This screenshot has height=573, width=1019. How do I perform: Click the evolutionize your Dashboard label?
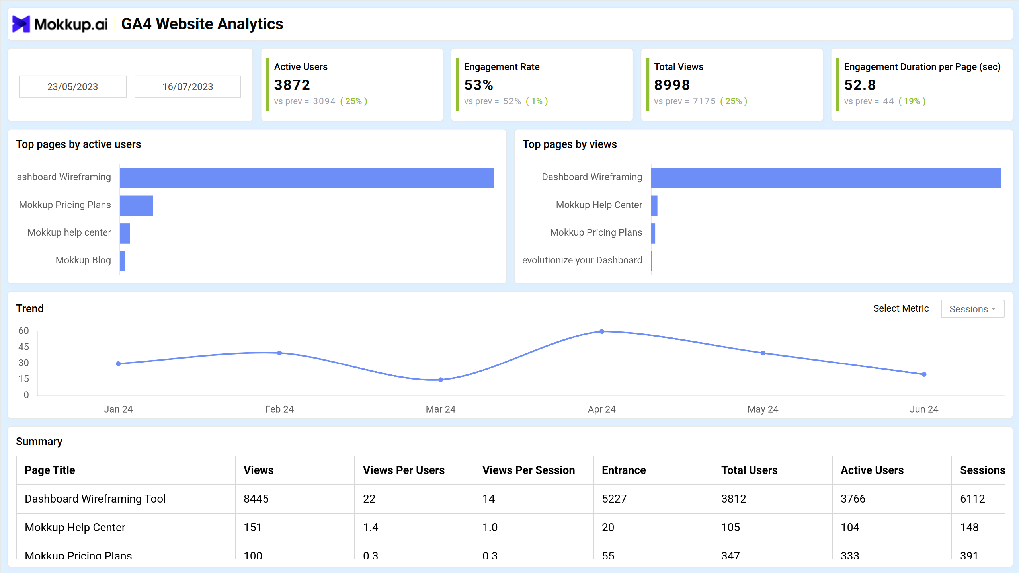click(582, 260)
